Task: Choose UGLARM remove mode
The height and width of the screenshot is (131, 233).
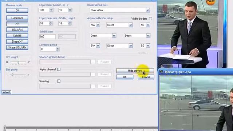Action: pyautogui.click(x=17, y=30)
